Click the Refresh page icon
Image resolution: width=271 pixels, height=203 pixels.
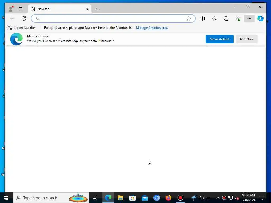click(x=24, y=19)
